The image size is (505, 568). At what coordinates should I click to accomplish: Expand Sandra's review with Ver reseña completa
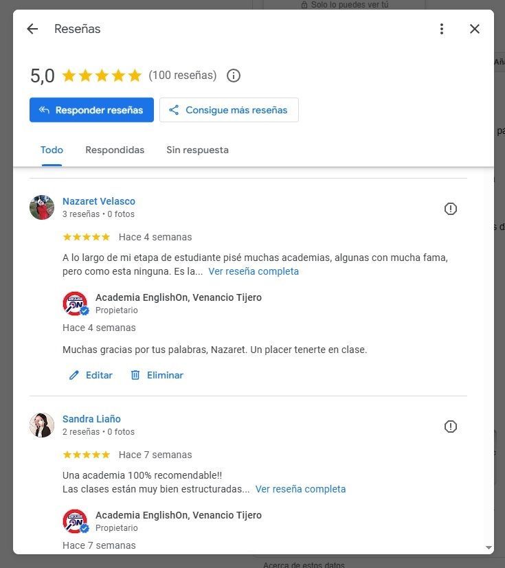click(x=300, y=489)
